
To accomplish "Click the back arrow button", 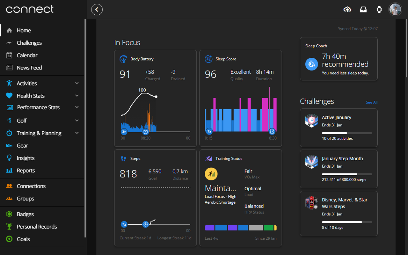I will point(97,10).
